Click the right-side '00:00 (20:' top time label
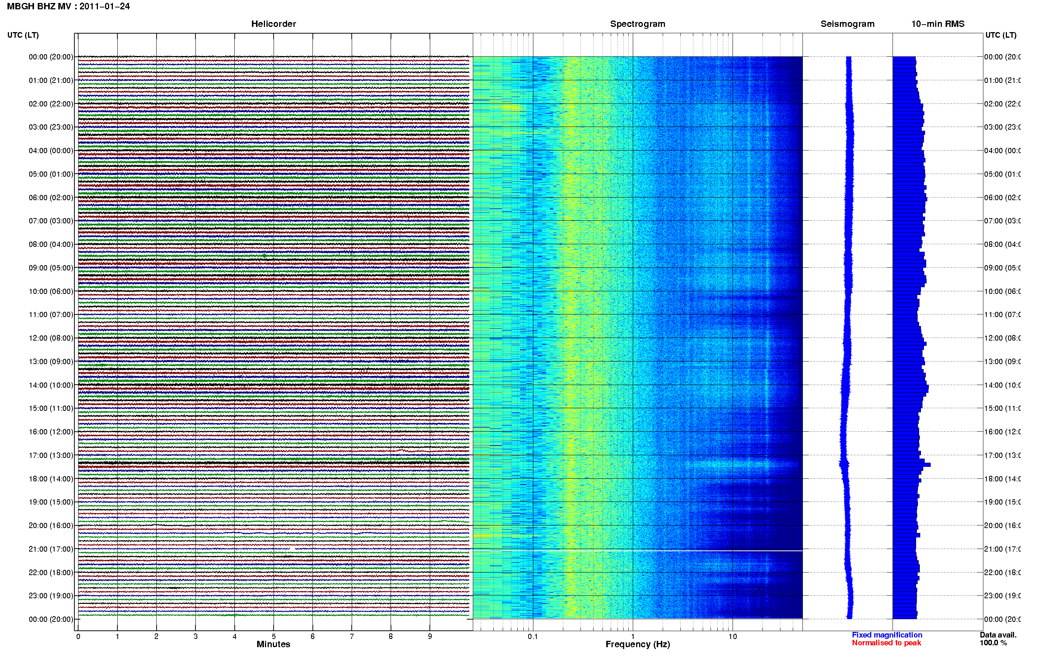Image resolution: width=1063 pixels, height=664 pixels. [1002, 57]
